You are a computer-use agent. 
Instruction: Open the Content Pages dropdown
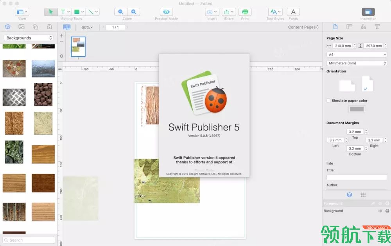click(x=303, y=27)
